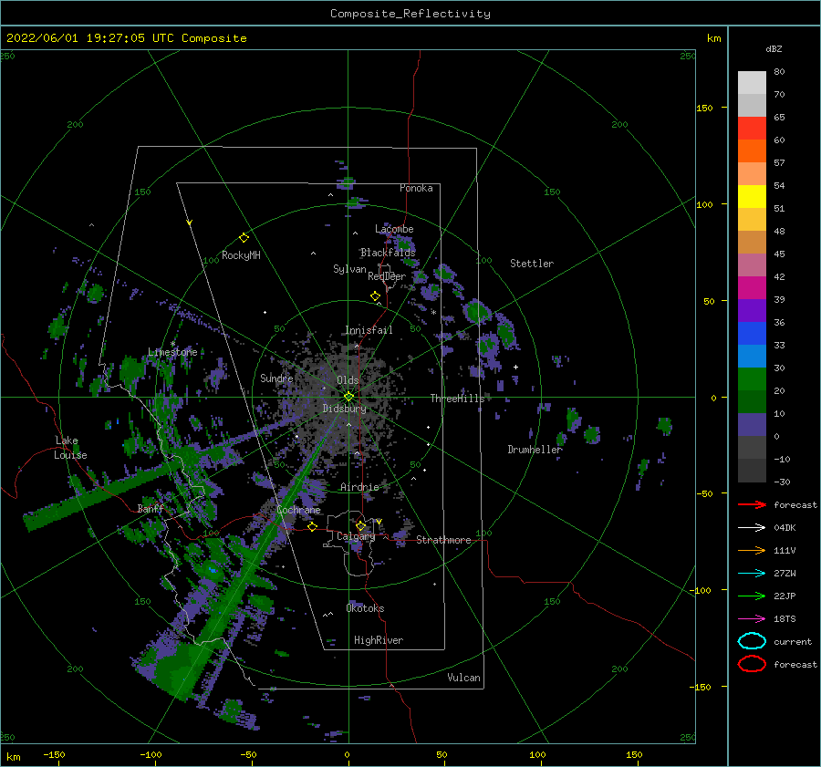The image size is (821, 767).
Task: Click the Sundre town label
Action: [276, 378]
